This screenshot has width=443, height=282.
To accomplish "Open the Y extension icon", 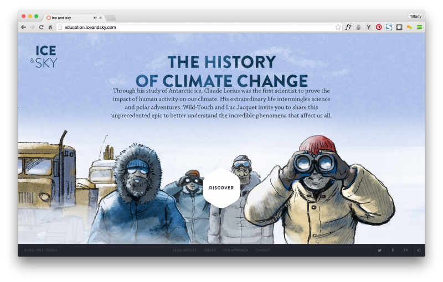I will tap(368, 27).
